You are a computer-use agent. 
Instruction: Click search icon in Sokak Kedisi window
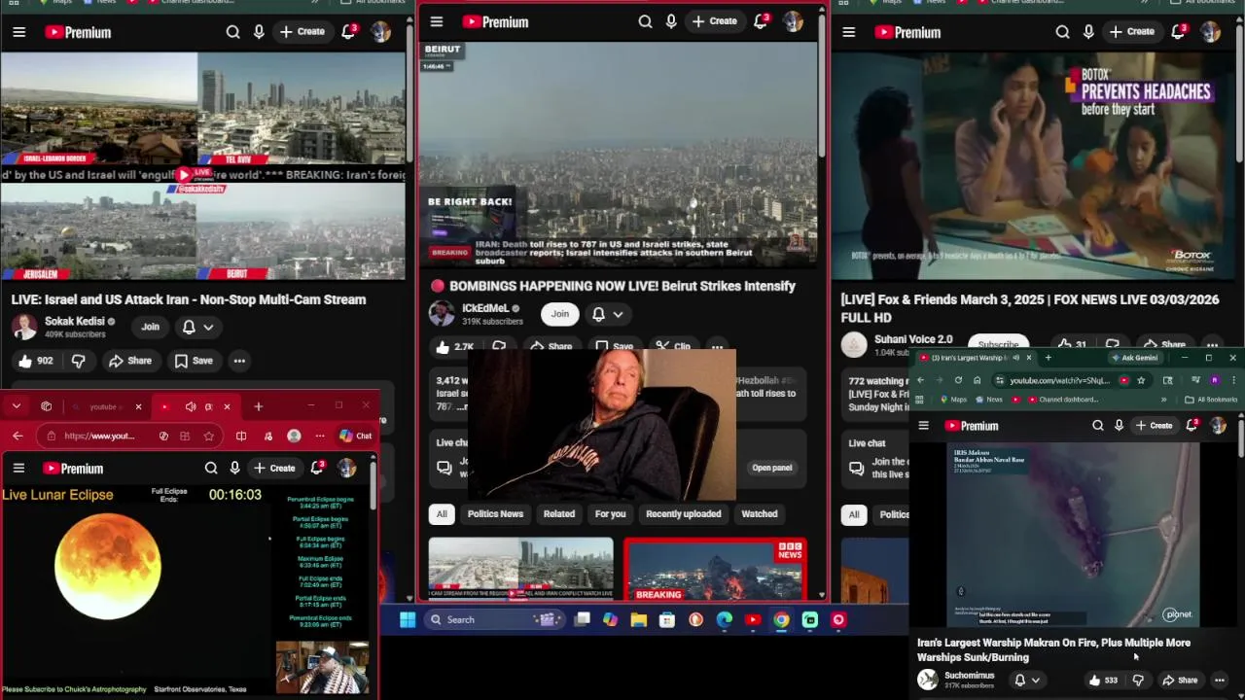[233, 32]
